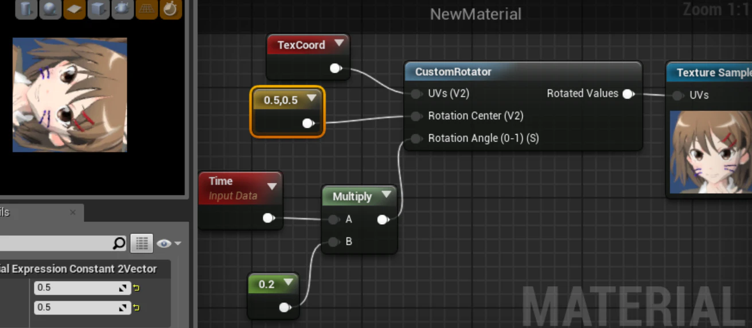The height and width of the screenshot is (328, 752).
Task: Open the property matrix grid button
Action: [x=142, y=244]
